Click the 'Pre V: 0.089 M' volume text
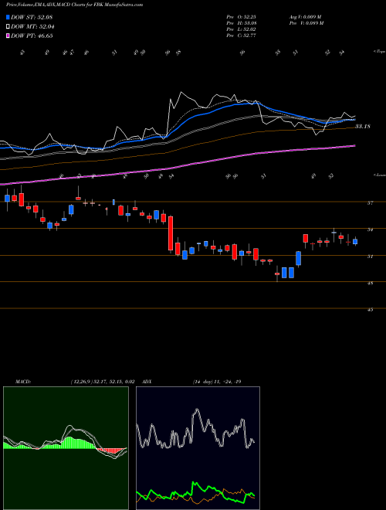The width and height of the screenshot is (386, 510). click(306, 23)
